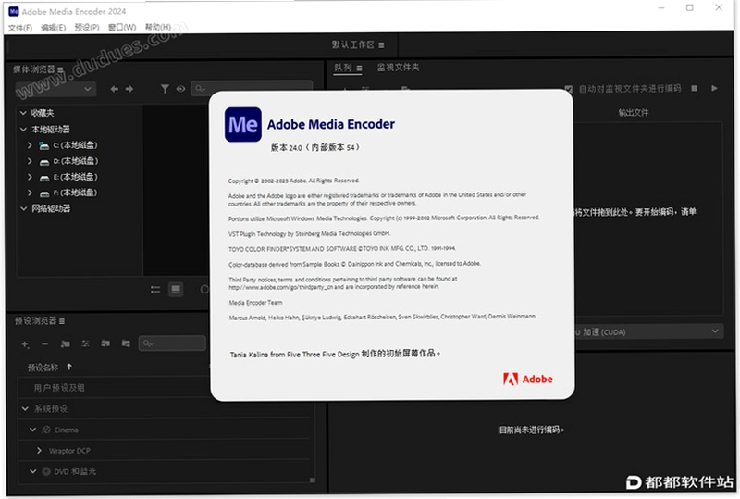Open the 帮助(H) menu
740x499 pixels.
[x=157, y=27]
